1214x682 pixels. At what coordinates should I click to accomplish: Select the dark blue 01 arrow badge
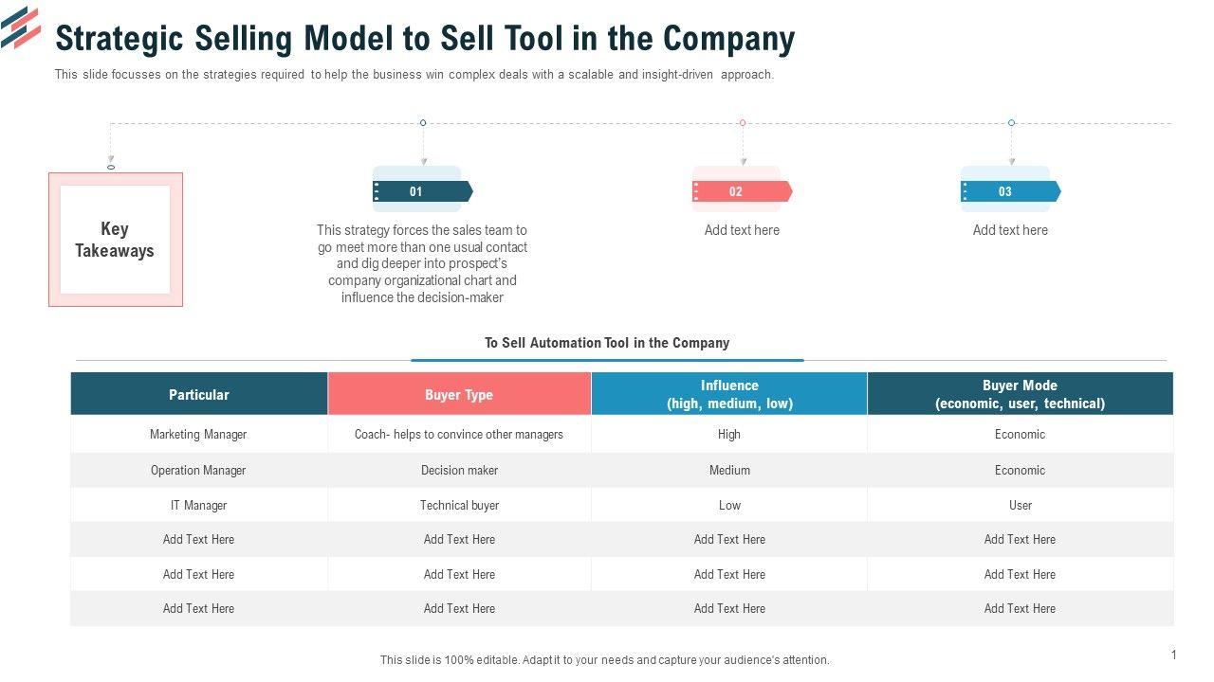point(422,191)
